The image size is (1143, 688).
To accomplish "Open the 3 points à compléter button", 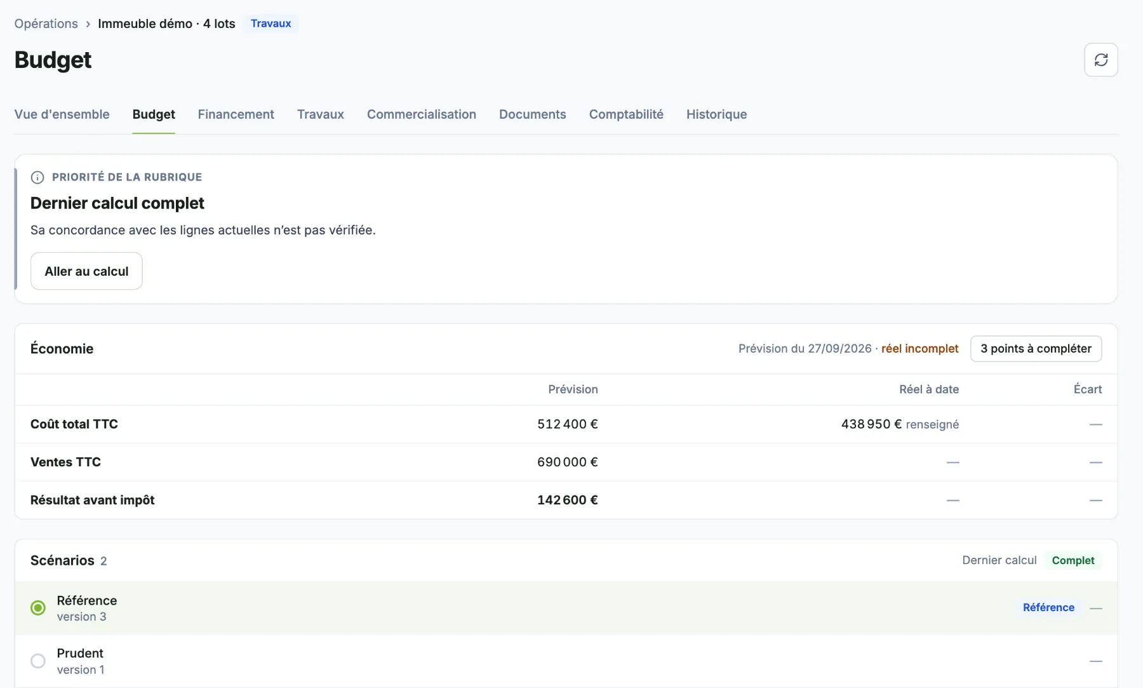I will 1036,349.
